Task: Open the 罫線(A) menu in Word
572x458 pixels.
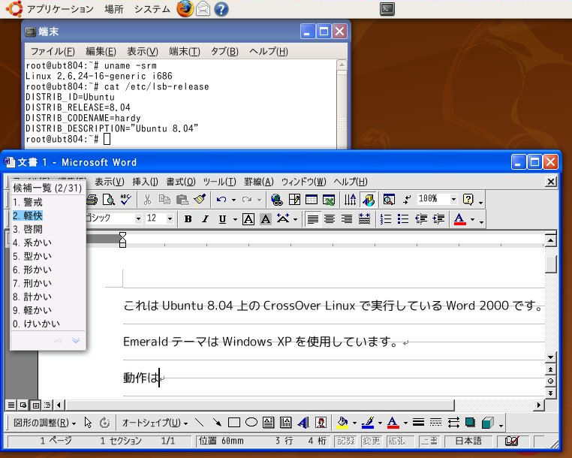Action: pos(259,182)
